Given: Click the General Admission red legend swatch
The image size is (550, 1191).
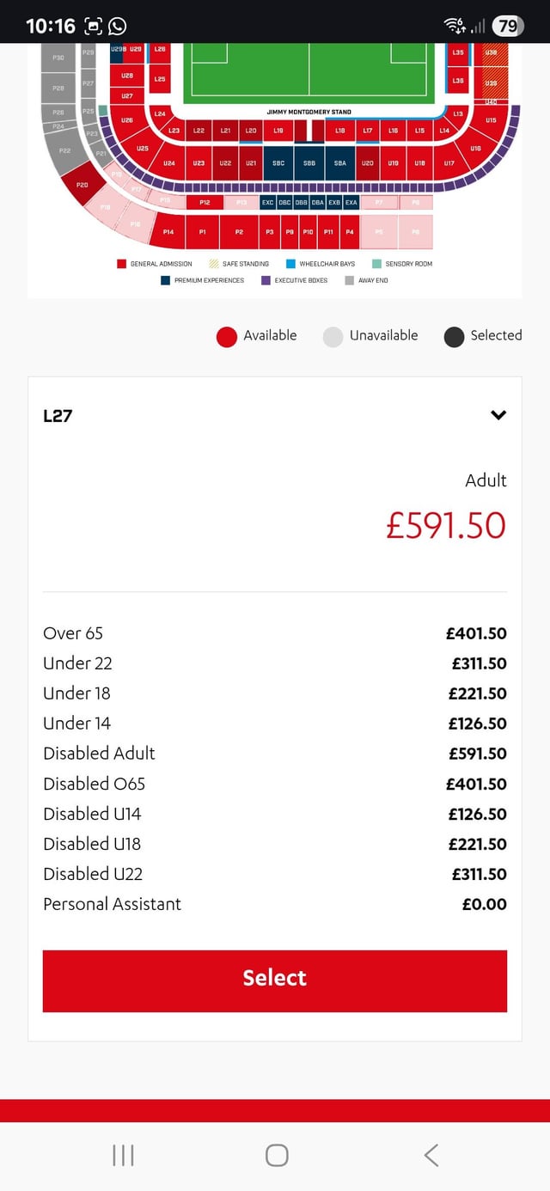Looking at the screenshot, I should [122, 264].
